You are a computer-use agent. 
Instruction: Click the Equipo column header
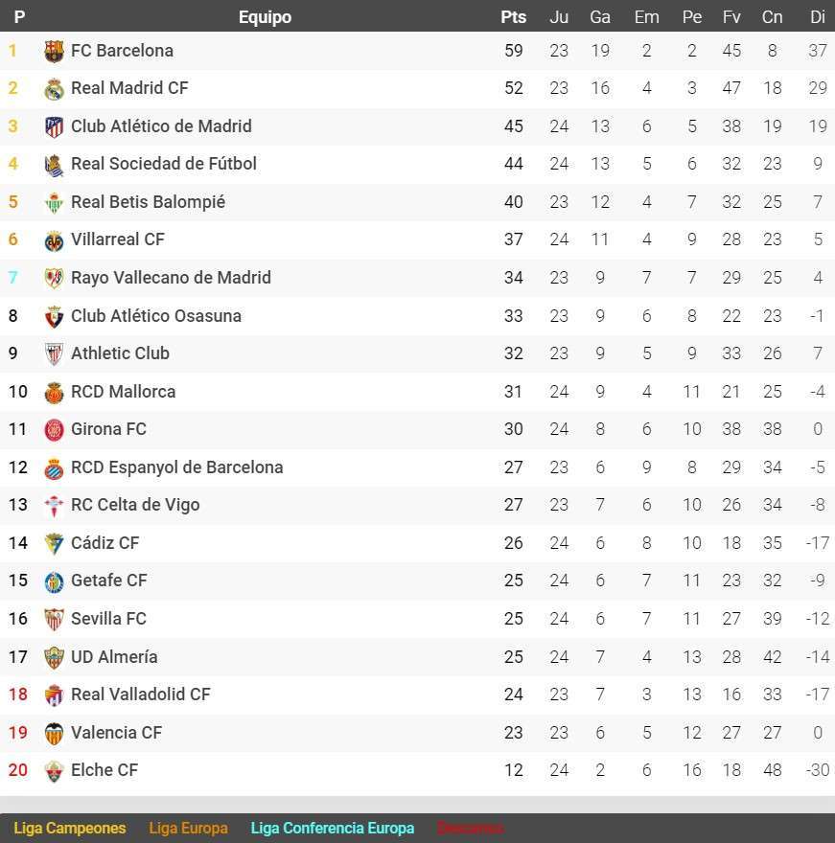click(x=265, y=16)
